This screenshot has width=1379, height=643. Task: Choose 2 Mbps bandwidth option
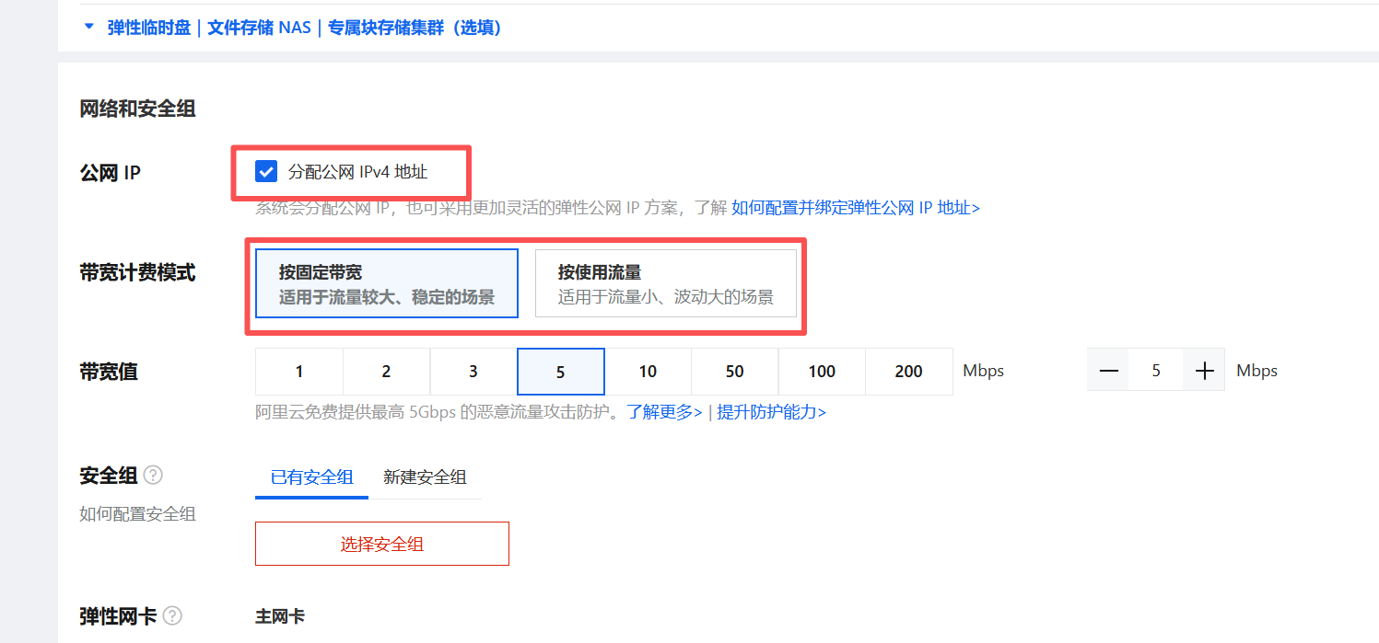click(386, 372)
